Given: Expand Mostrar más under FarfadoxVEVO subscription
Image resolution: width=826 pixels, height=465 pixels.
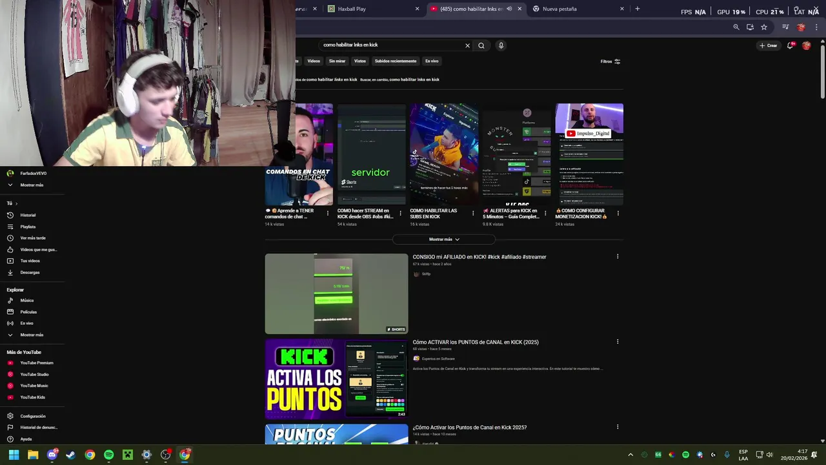Looking at the screenshot, I should 32,185.
